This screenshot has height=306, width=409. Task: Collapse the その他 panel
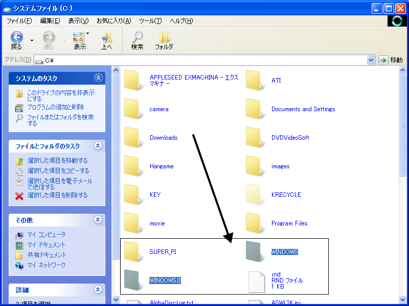(98, 220)
